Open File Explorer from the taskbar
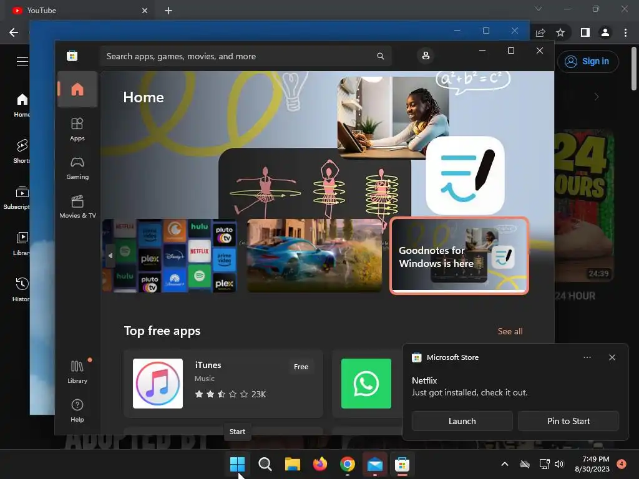 pos(292,464)
